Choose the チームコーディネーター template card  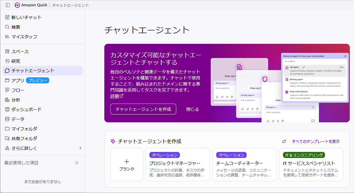(244, 165)
